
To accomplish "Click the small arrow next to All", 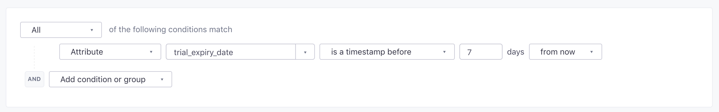I will [92, 30].
